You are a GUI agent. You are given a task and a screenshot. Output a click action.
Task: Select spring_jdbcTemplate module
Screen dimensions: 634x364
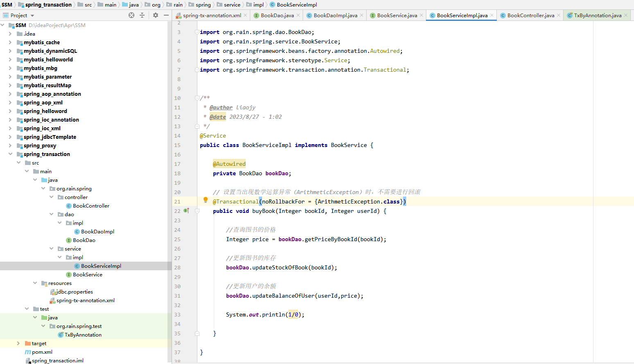(x=50, y=137)
